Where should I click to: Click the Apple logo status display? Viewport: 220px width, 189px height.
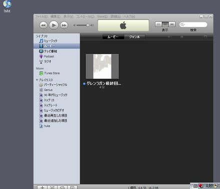coord(123,25)
